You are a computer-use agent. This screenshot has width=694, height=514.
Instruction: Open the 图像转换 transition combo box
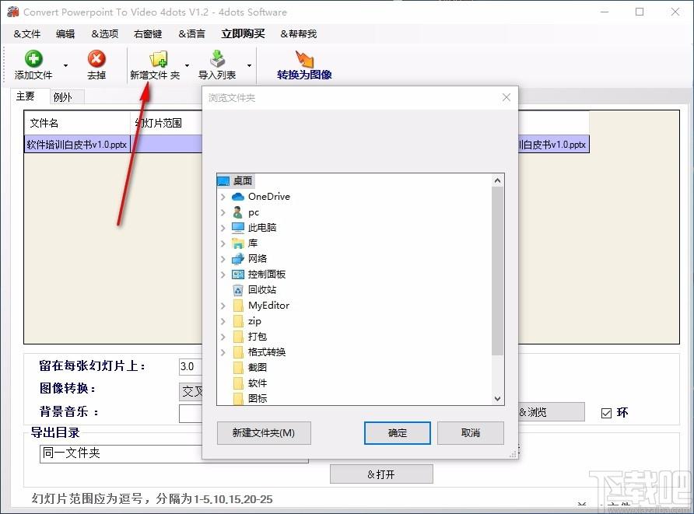pyautogui.click(x=191, y=391)
